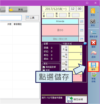Click the 折扣: 0 amount line
Viewport: 100px width, 104px height.
[x=48, y=51]
